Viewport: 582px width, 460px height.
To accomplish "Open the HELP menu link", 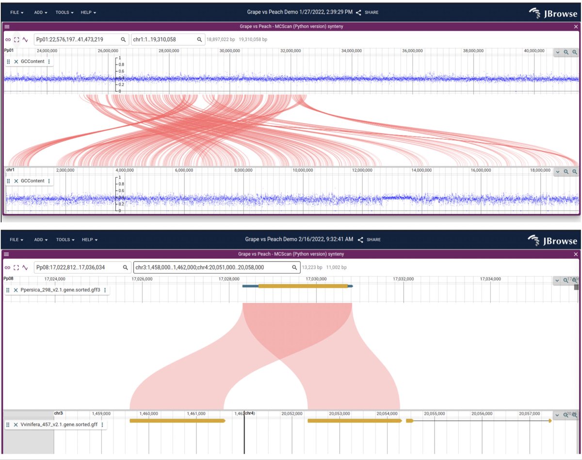I will coord(87,12).
